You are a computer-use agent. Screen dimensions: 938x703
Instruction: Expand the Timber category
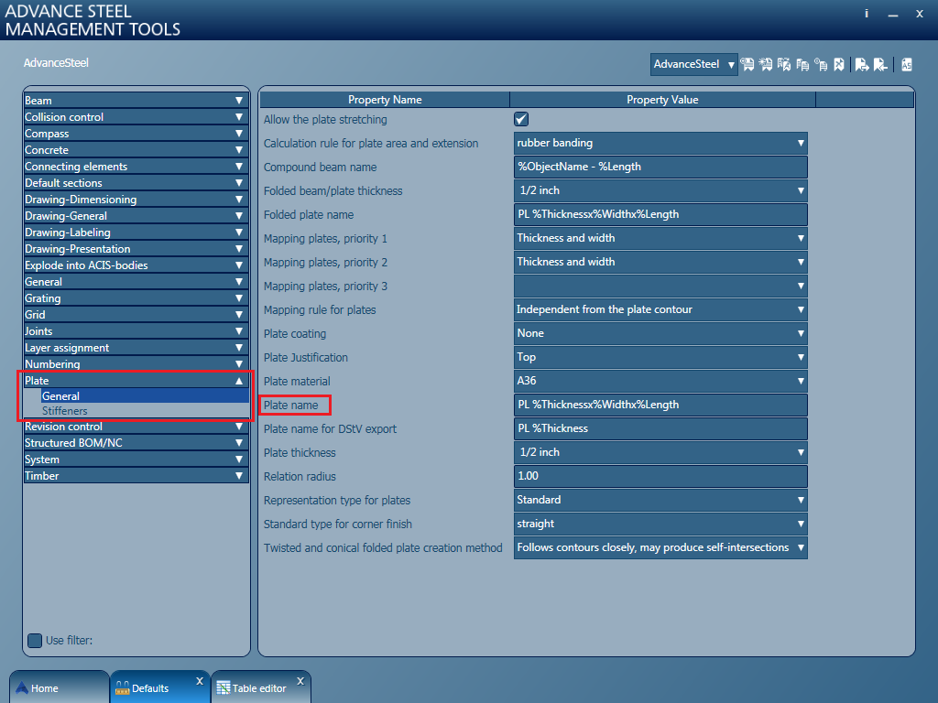(136, 476)
